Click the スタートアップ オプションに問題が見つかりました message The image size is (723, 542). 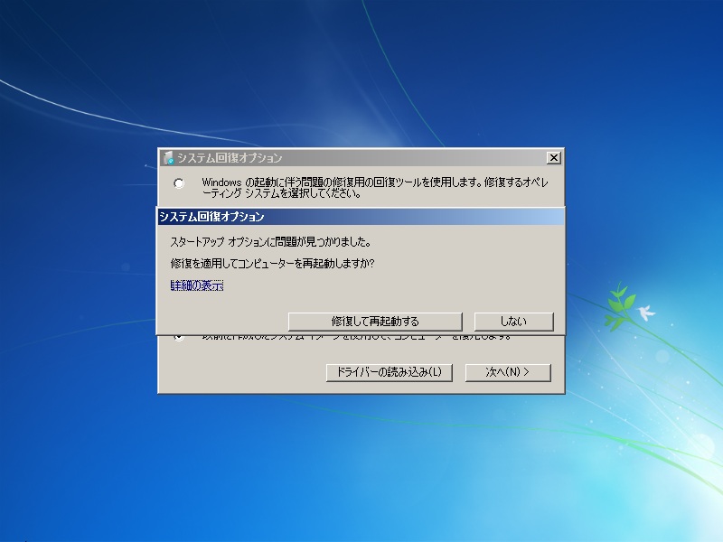coord(270,242)
